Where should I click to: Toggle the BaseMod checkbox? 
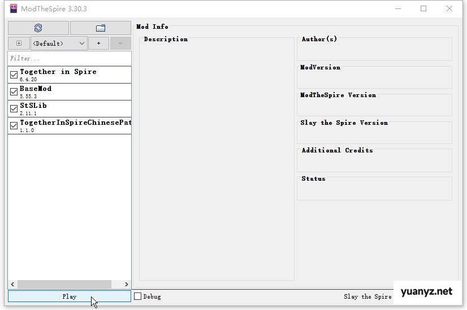[x=14, y=91]
